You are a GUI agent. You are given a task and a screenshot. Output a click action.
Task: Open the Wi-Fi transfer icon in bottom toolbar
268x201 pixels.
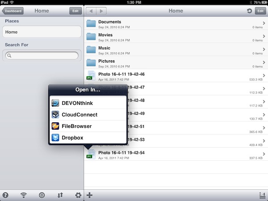point(24,195)
